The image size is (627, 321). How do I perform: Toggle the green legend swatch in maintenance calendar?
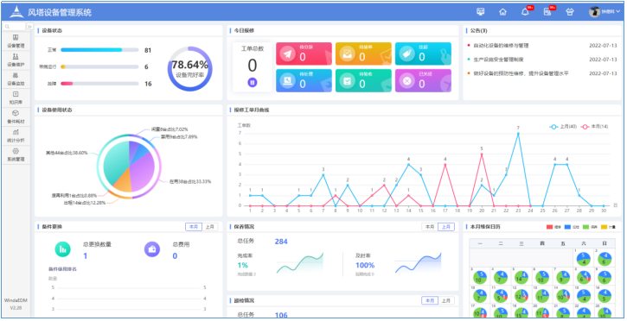click(585, 227)
